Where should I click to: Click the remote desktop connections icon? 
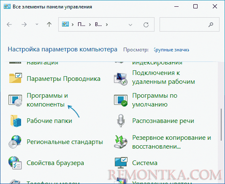click(x=121, y=79)
